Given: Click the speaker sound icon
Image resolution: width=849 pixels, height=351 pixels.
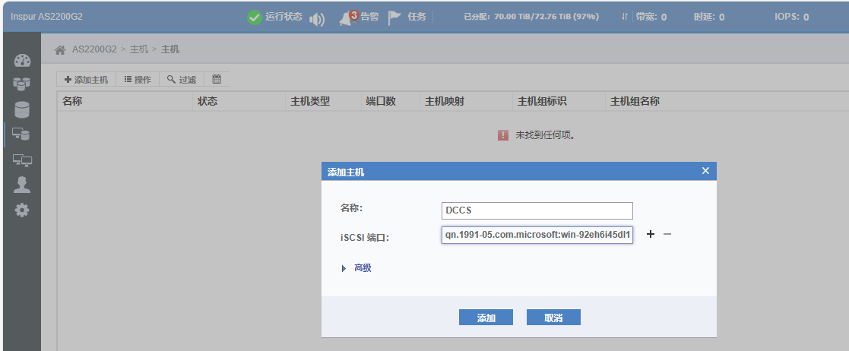Looking at the screenshot, I should point(317,20).
